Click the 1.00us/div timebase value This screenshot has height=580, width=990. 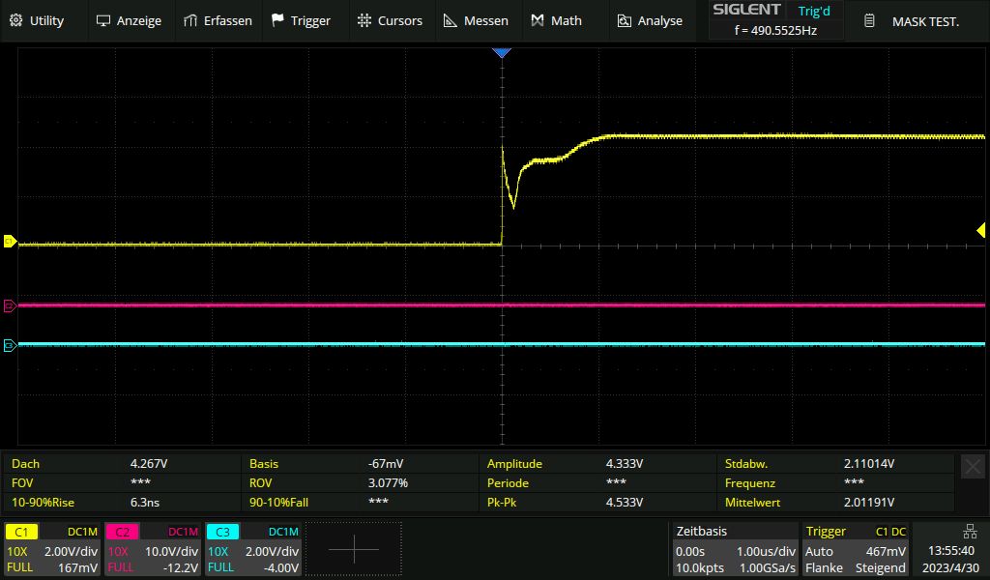pyautogui.click(x=766, y=551)
